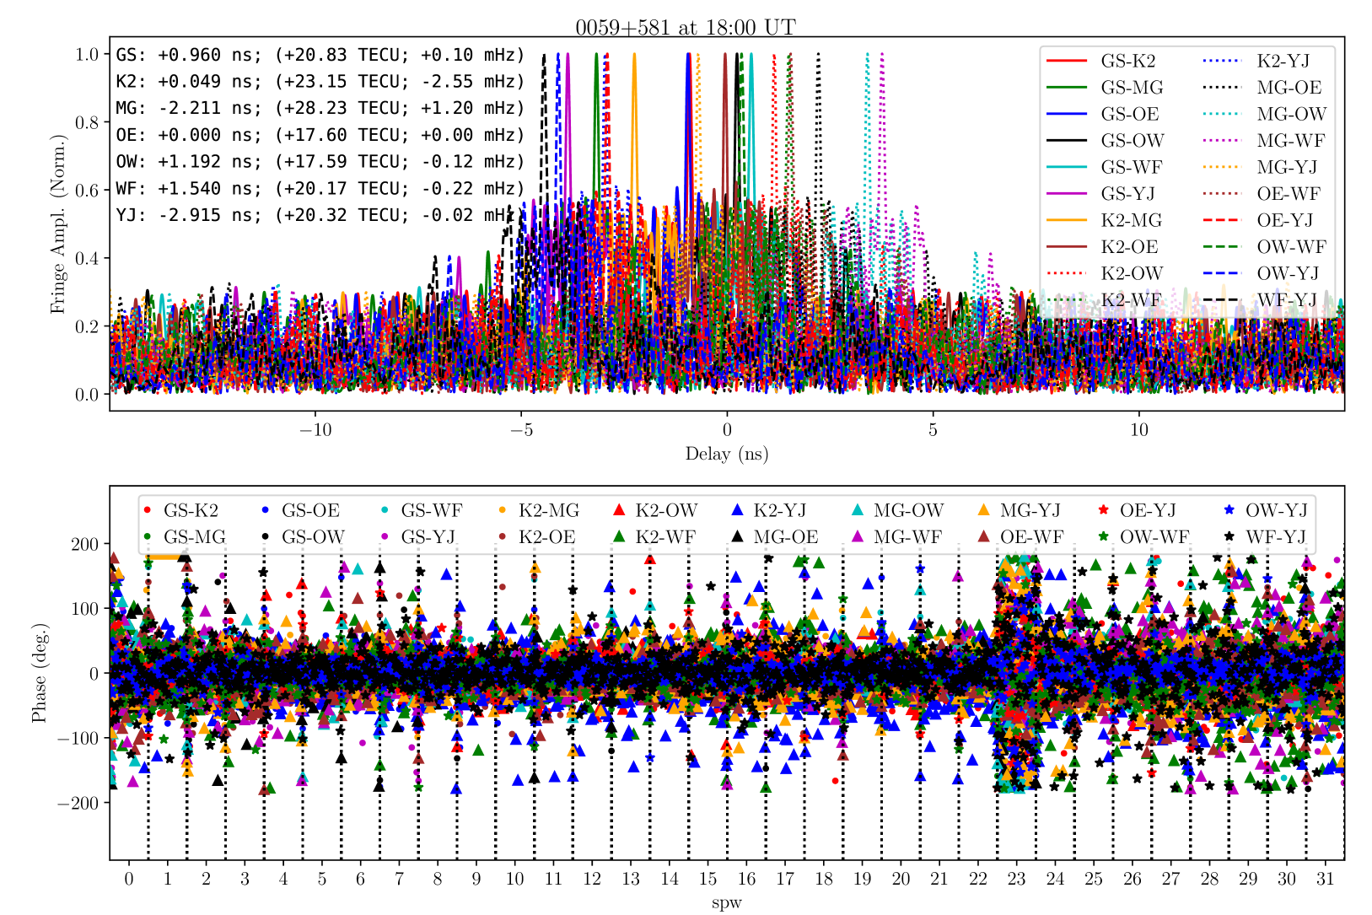This screenshot has width=1372, height=915.
Task: Click the 1.0 fringe amplitude tick label
Action: click(88, 55)
